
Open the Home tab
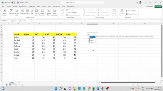point(9,7)
